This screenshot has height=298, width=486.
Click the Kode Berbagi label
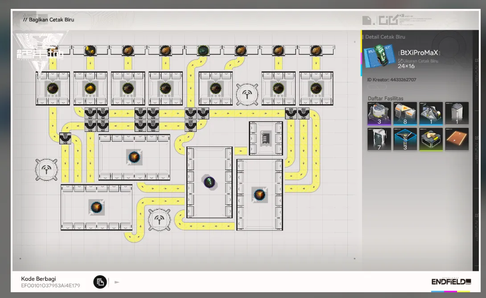(38, 278)
